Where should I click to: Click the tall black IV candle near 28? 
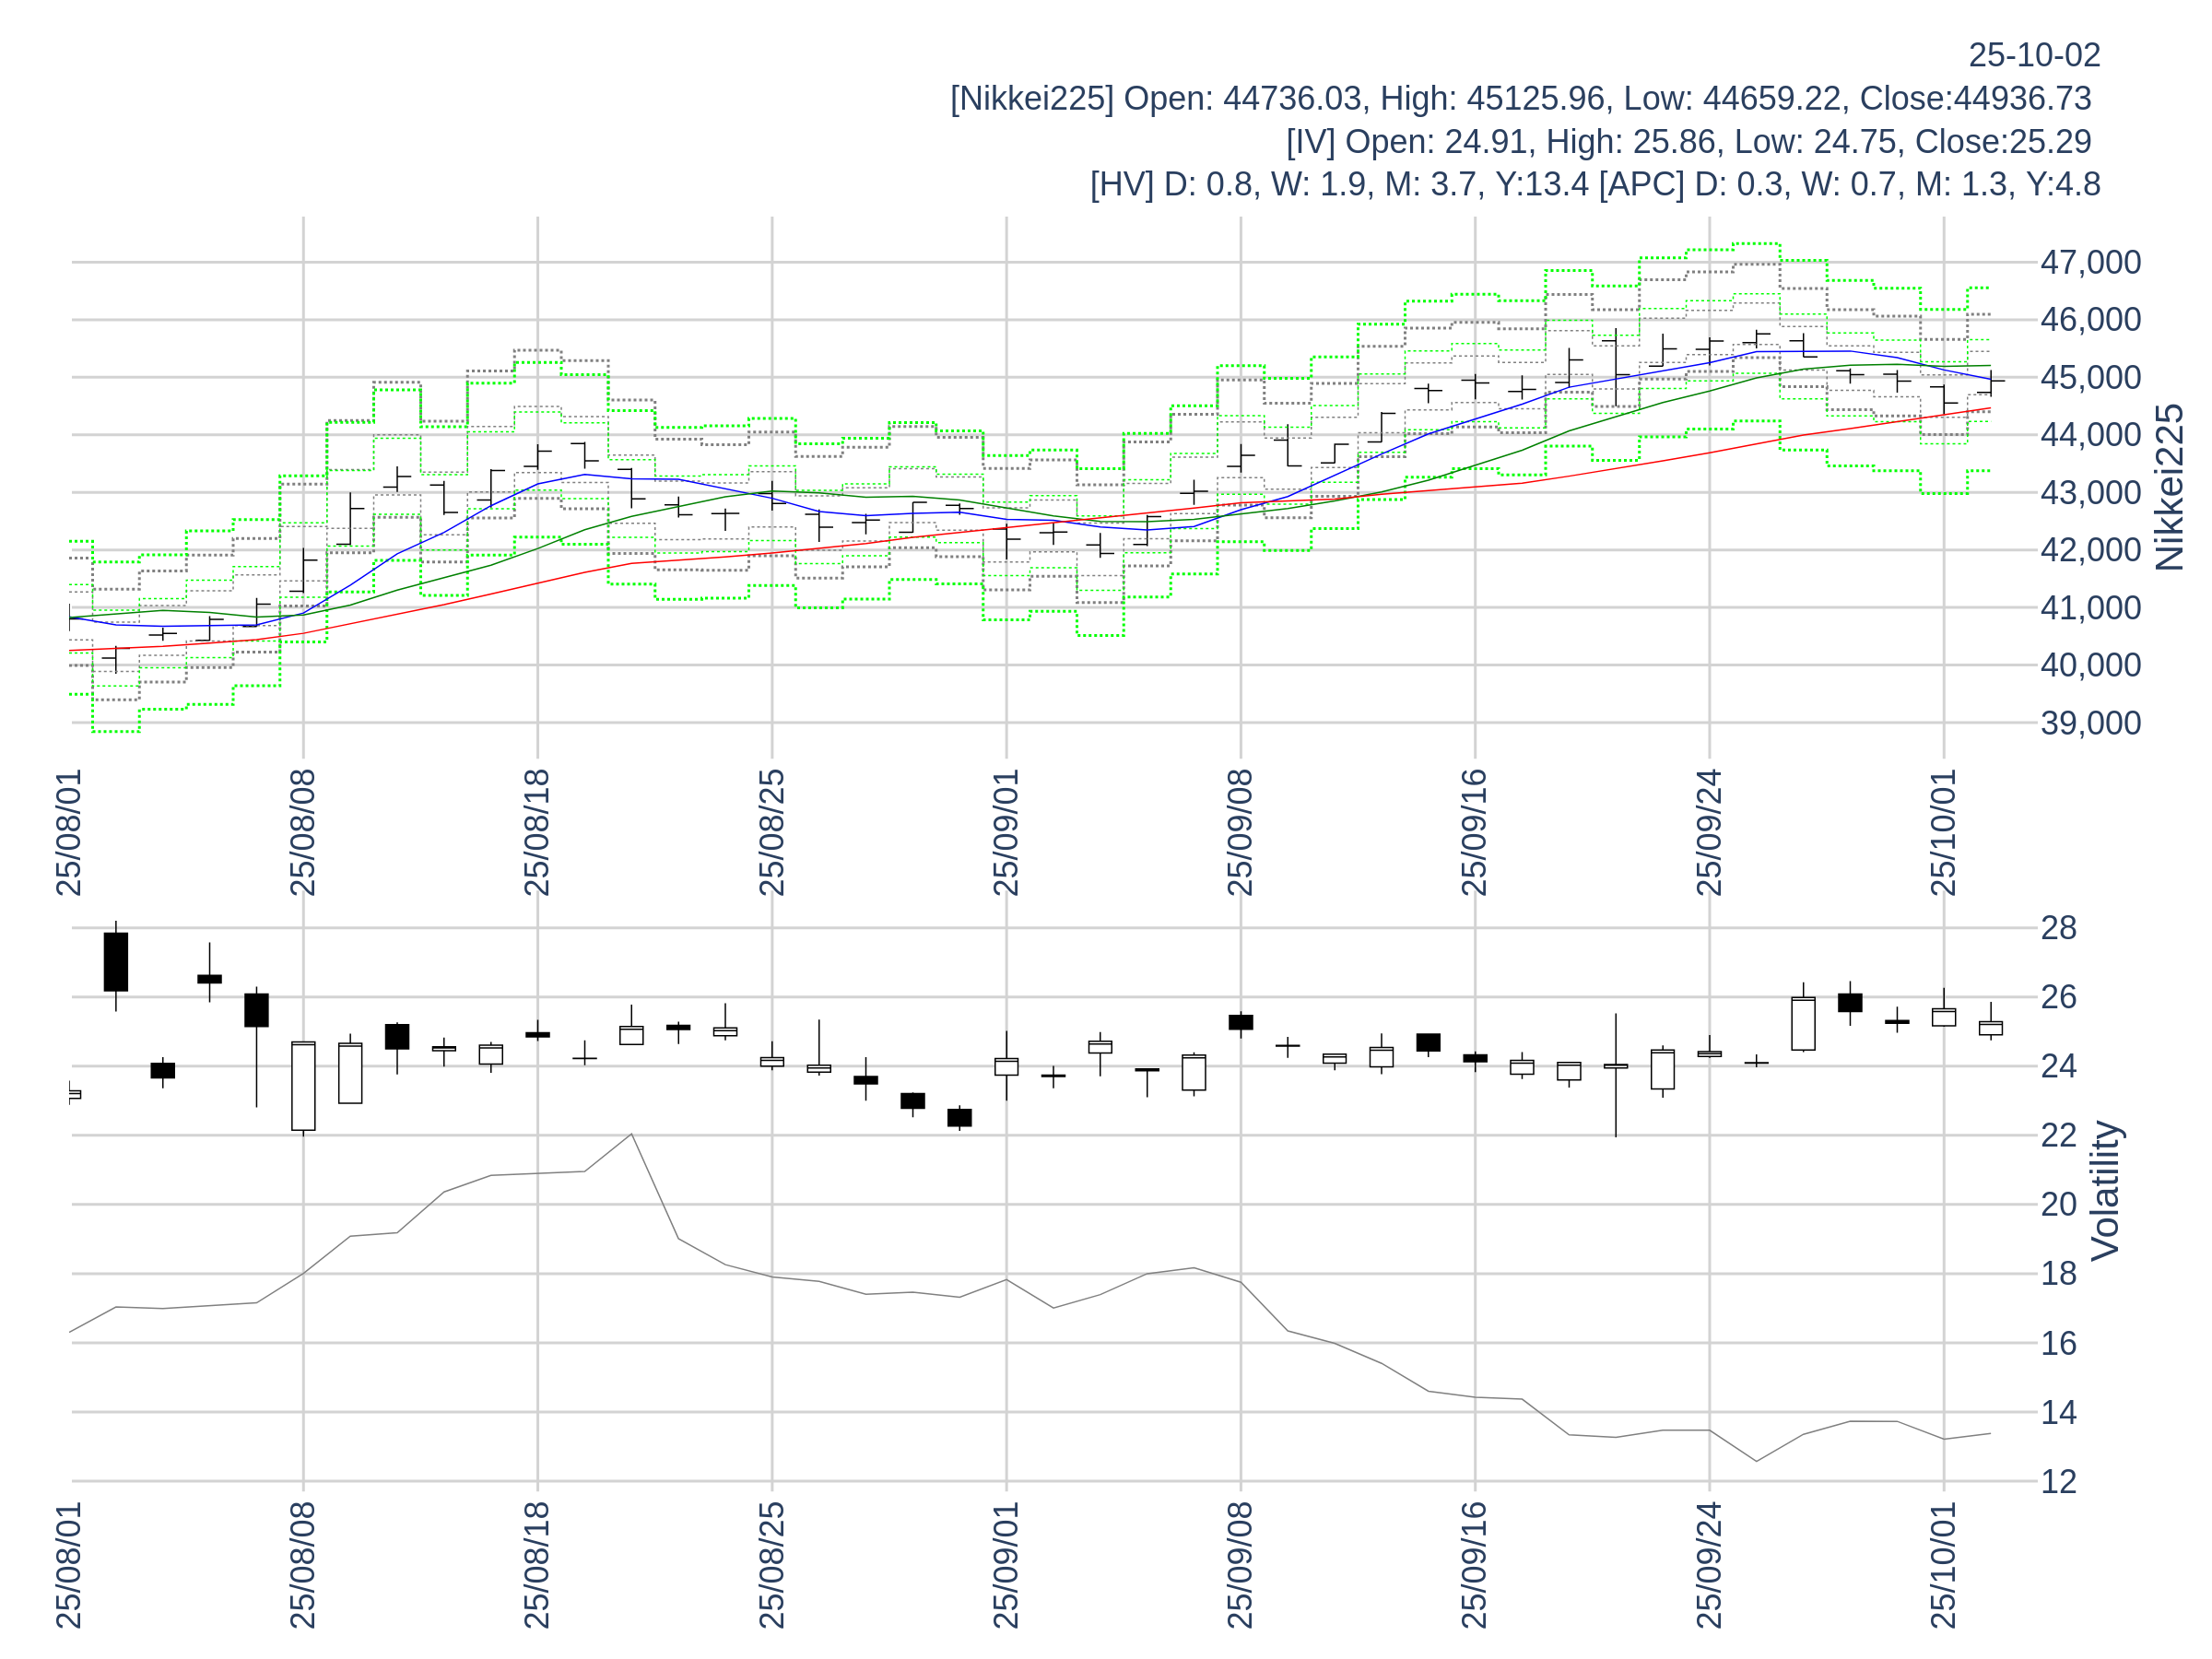[116, 962]
